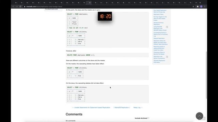
Task: Open Replication with Secure Connections link
Action: pyautogui.click(x=159, y=57)
